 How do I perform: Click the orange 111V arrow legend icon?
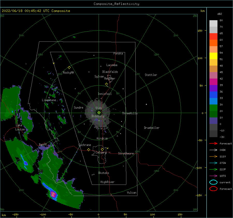(x=213, y=156)
